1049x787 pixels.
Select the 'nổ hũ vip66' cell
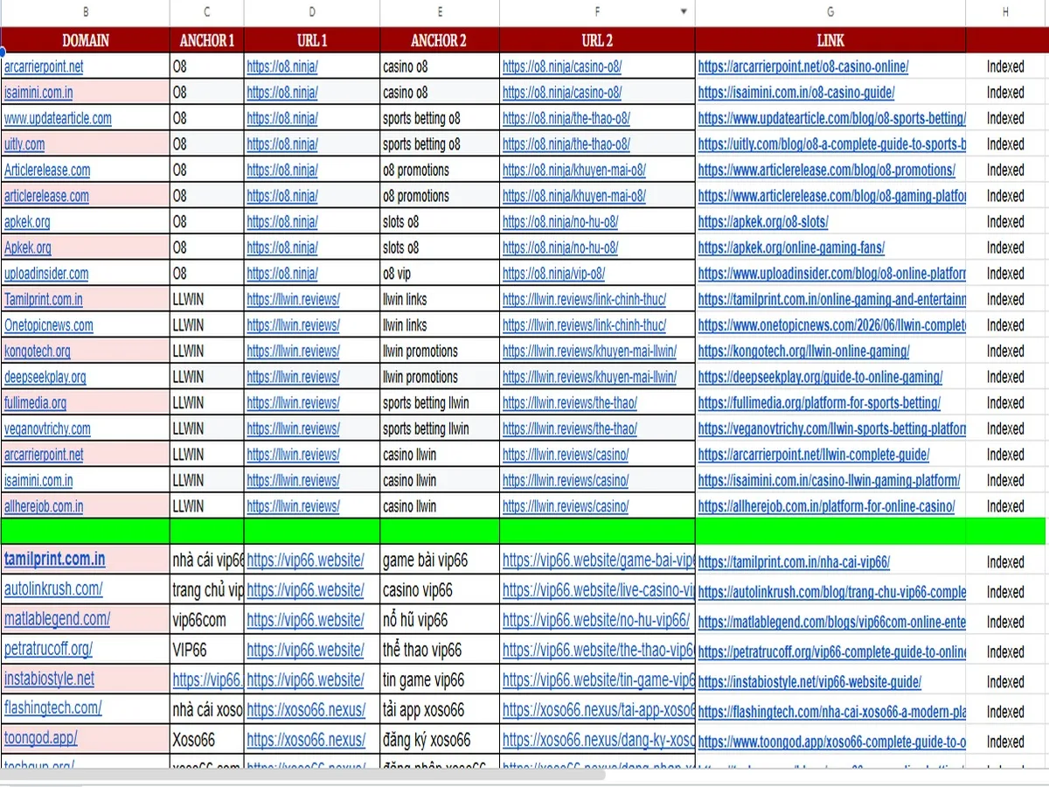(440, 620)
